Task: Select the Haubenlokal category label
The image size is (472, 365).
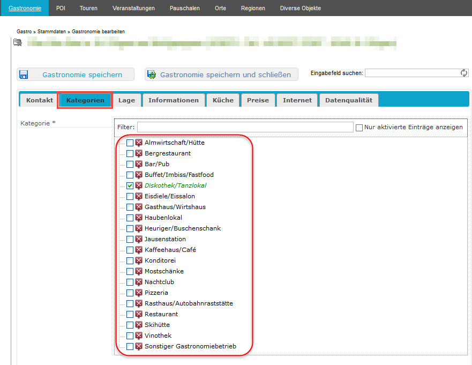Action: coord(163,218)
